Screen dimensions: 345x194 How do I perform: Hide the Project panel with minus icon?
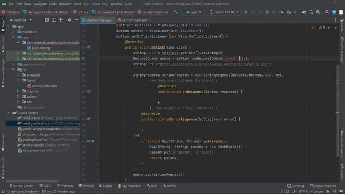pos(77,20)
